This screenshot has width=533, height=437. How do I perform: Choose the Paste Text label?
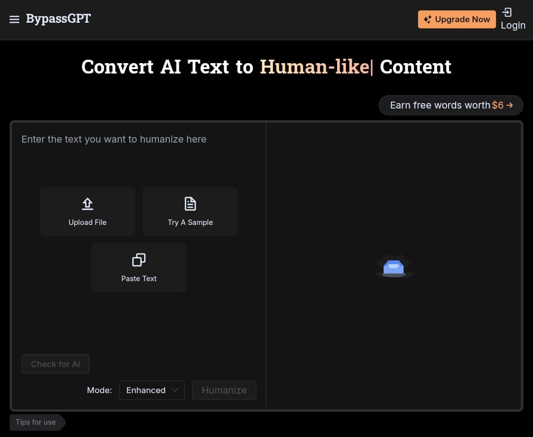(139, 279)
